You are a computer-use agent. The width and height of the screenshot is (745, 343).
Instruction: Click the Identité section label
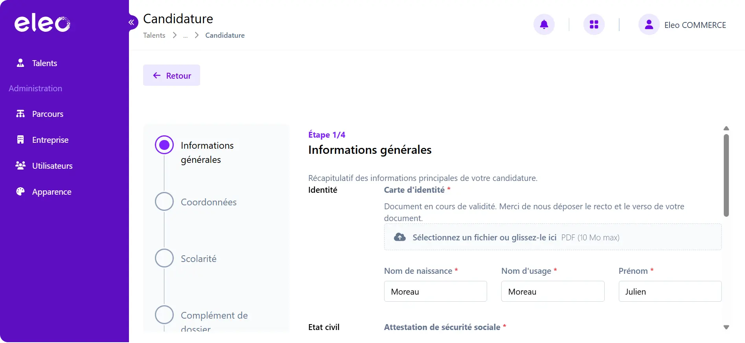(x=323, y=190)
